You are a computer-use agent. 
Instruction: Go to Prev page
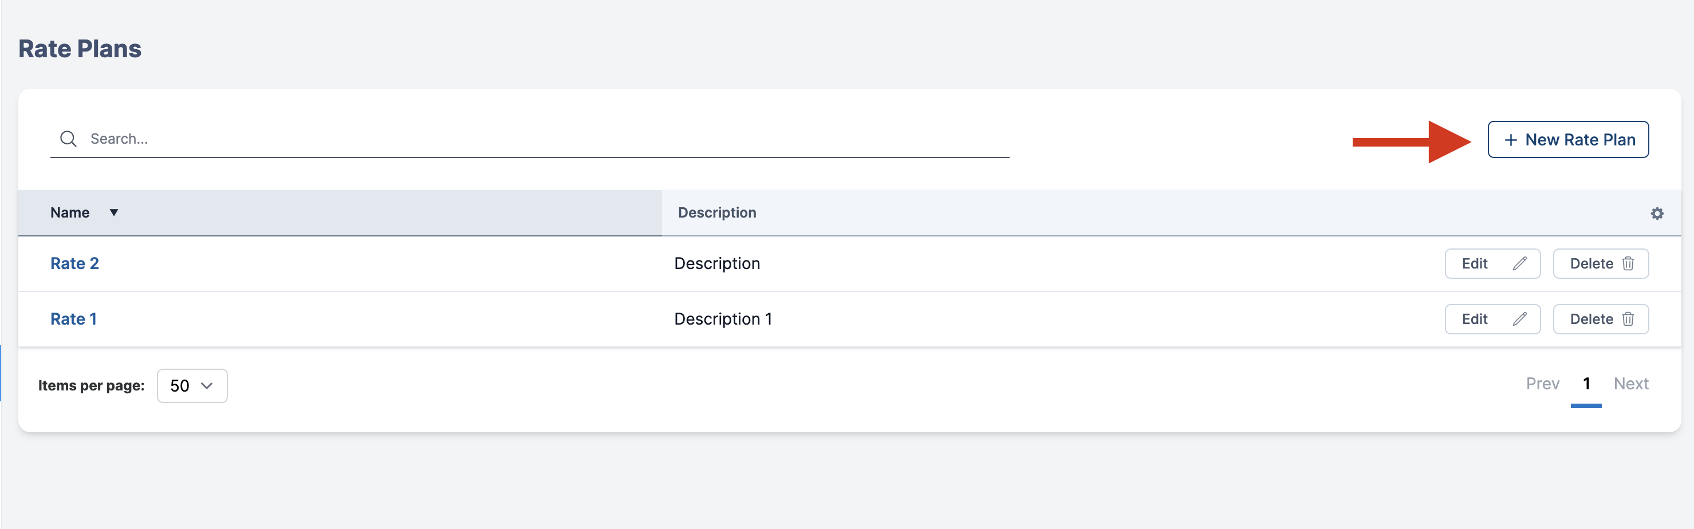click(x=1542, y=384)
